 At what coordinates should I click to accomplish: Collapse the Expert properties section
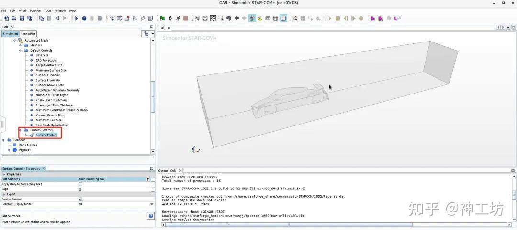(4, 194)
